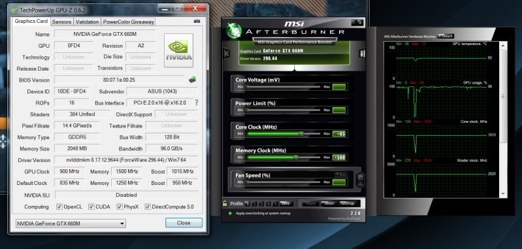The width and height of the screenshot is (522, 249).
Task: Click the NVIDIA SLI Disabled field
Action: pos(127,195)
